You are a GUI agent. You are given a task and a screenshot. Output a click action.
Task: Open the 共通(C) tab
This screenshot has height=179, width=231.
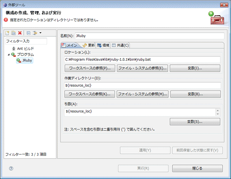coord(120,45)
